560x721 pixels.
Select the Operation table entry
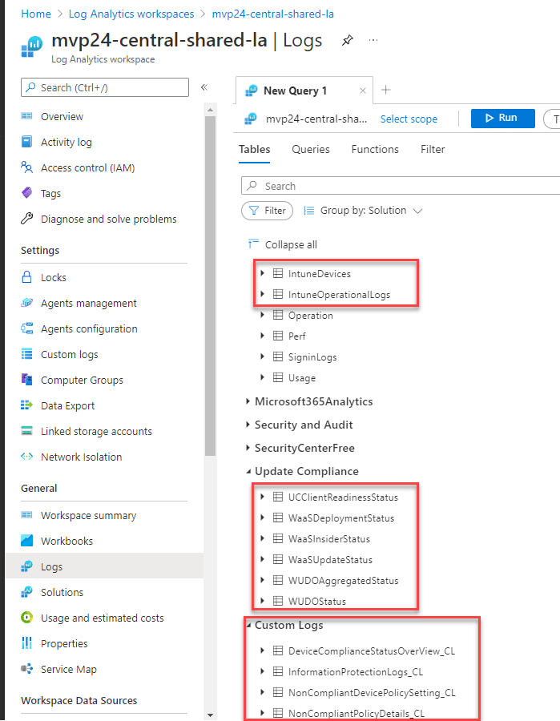coord(311,316)
